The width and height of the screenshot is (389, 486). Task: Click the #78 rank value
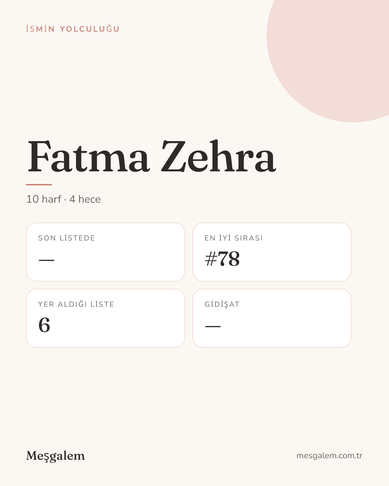click(222, 259)
